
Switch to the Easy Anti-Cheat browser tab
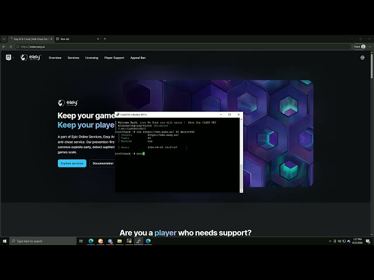(31, 39)
